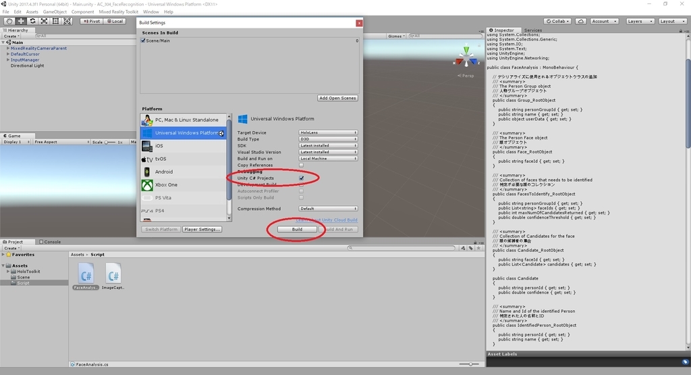Viewport: 691px width, 375px height.
Task: Click the save-search star icon in Project panel
Action: coord(478,248)
